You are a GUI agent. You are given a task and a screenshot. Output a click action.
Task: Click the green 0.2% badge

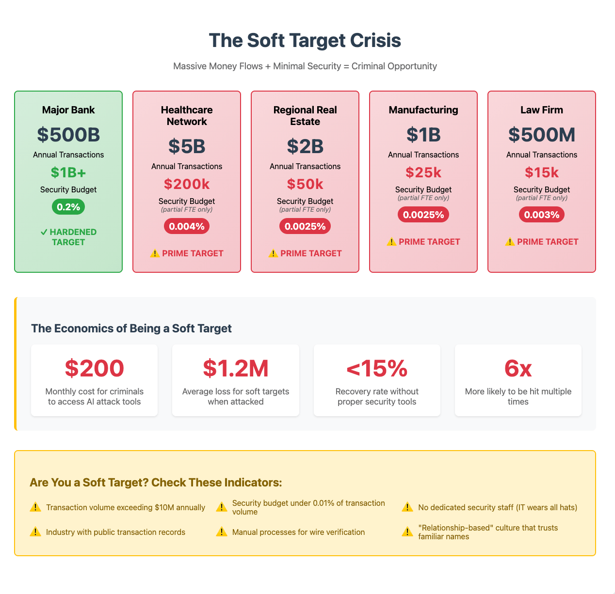[68, 207]
